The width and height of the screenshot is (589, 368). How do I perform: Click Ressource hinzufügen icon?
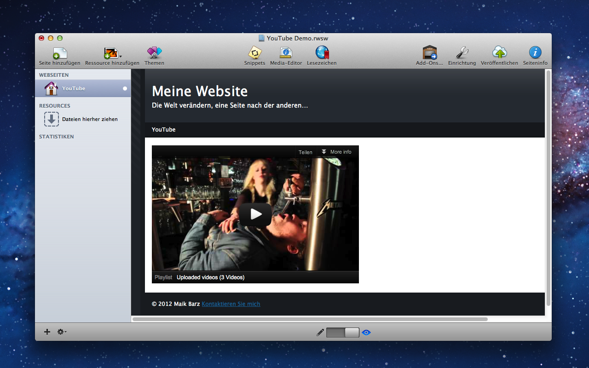110,52
